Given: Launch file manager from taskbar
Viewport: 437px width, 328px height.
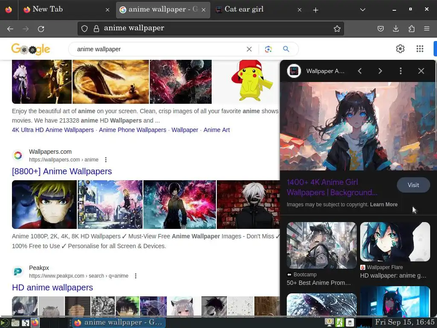Looking at the screenshot, I should pos(15,323).
